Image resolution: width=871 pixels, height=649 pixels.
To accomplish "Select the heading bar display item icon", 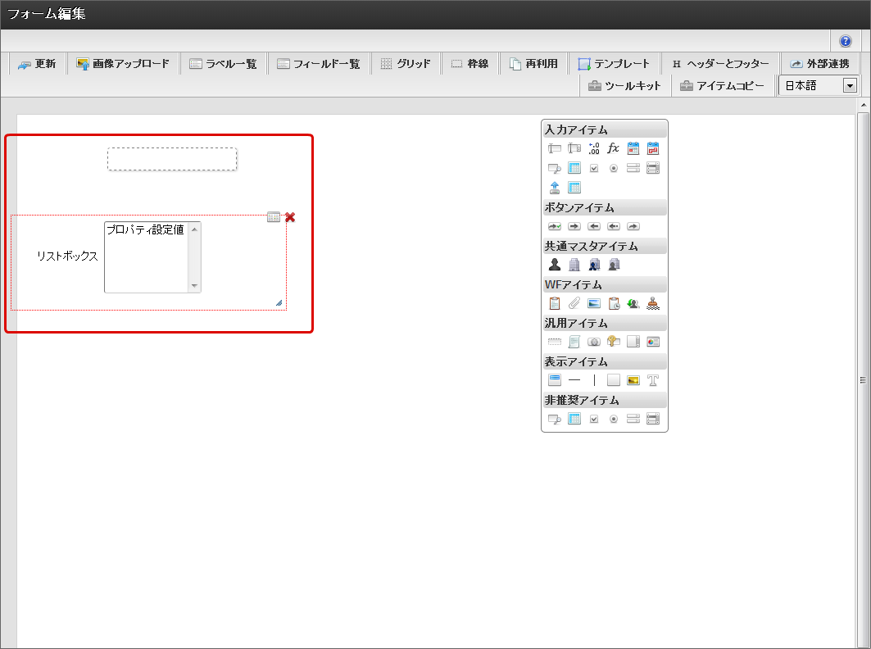I will coord(555,380).
